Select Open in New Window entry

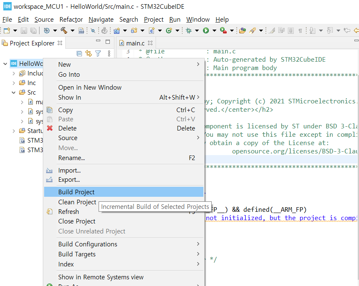(x=124, y=88)
